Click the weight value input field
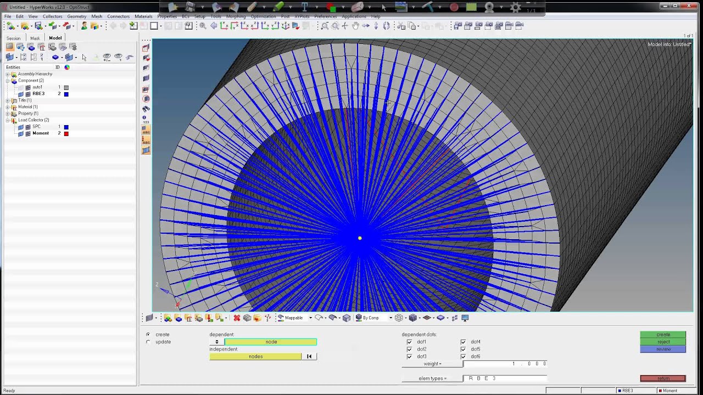The height and width of the screenshot is (395, 703). 505,364
